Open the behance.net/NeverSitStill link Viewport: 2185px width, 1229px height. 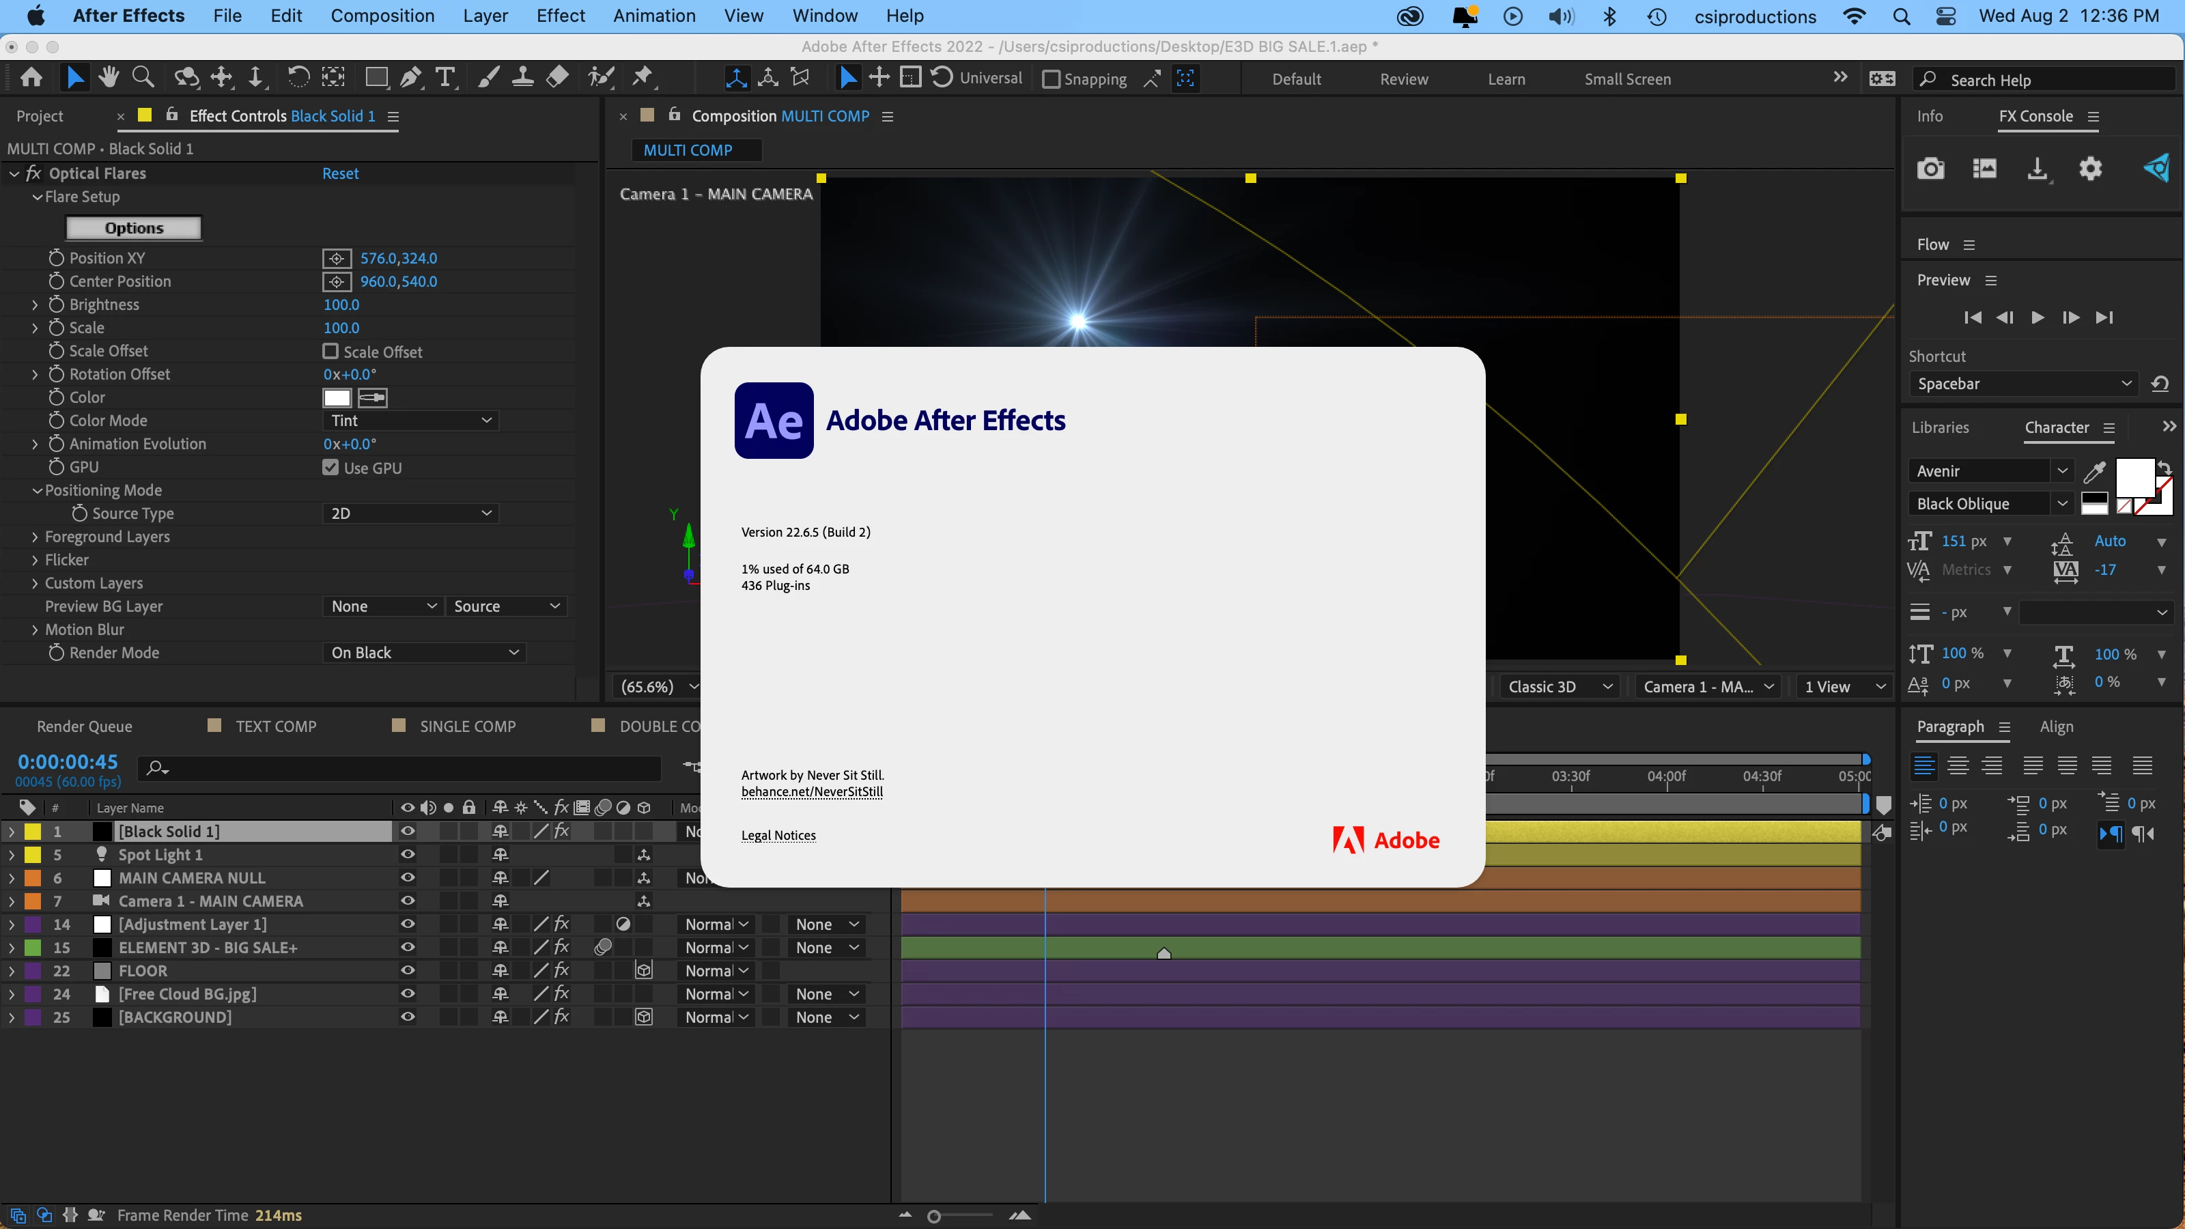(812, 792)
